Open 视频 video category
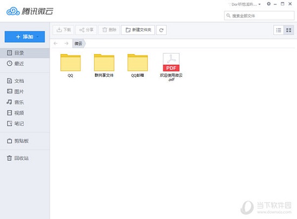Viewport: 297px width, 219px height. coord(25,113)
